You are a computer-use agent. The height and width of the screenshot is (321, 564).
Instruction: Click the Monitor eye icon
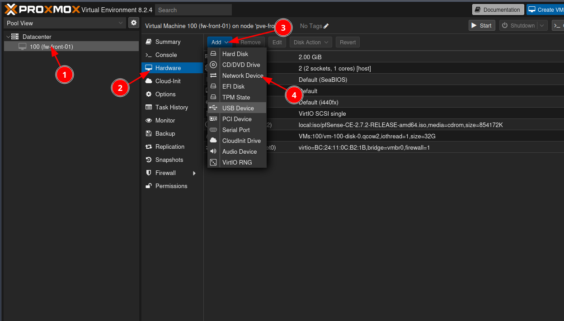coord(148,121)
